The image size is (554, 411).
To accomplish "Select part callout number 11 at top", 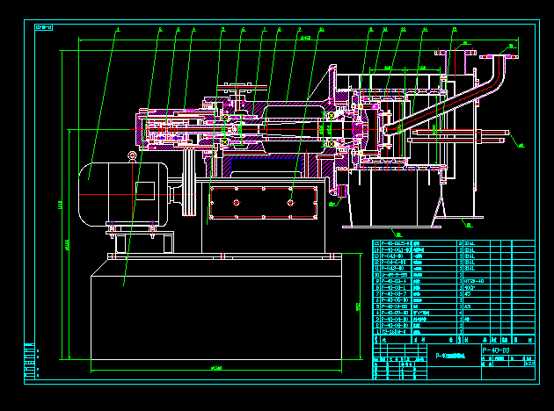I will 370,30.
